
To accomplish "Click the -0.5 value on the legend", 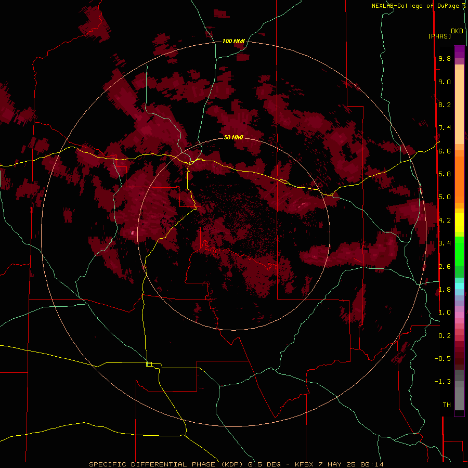I will click(x=443, y=359).
